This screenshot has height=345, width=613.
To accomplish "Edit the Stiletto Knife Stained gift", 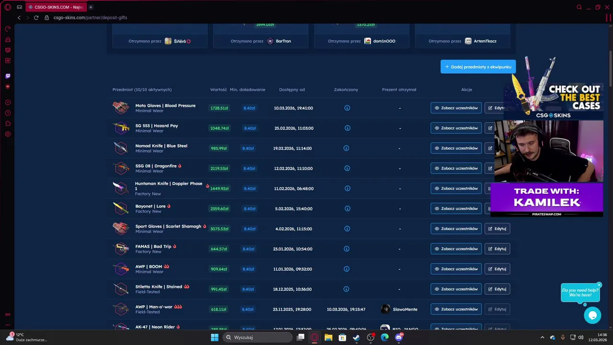I will coord(497,289).
